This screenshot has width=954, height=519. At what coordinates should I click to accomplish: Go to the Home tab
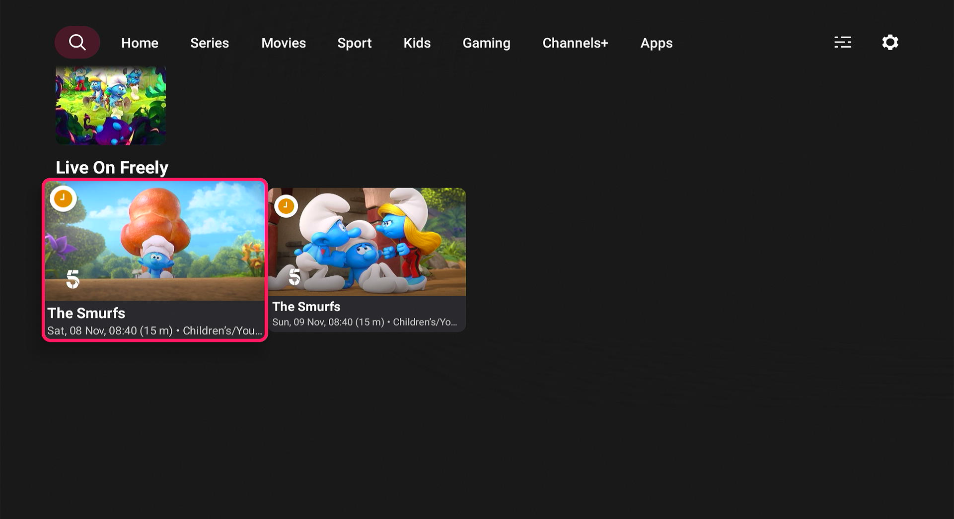click(140, 43)
